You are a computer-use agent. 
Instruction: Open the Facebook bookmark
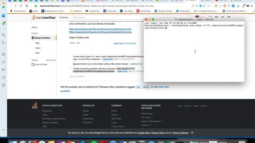(110, 11)
